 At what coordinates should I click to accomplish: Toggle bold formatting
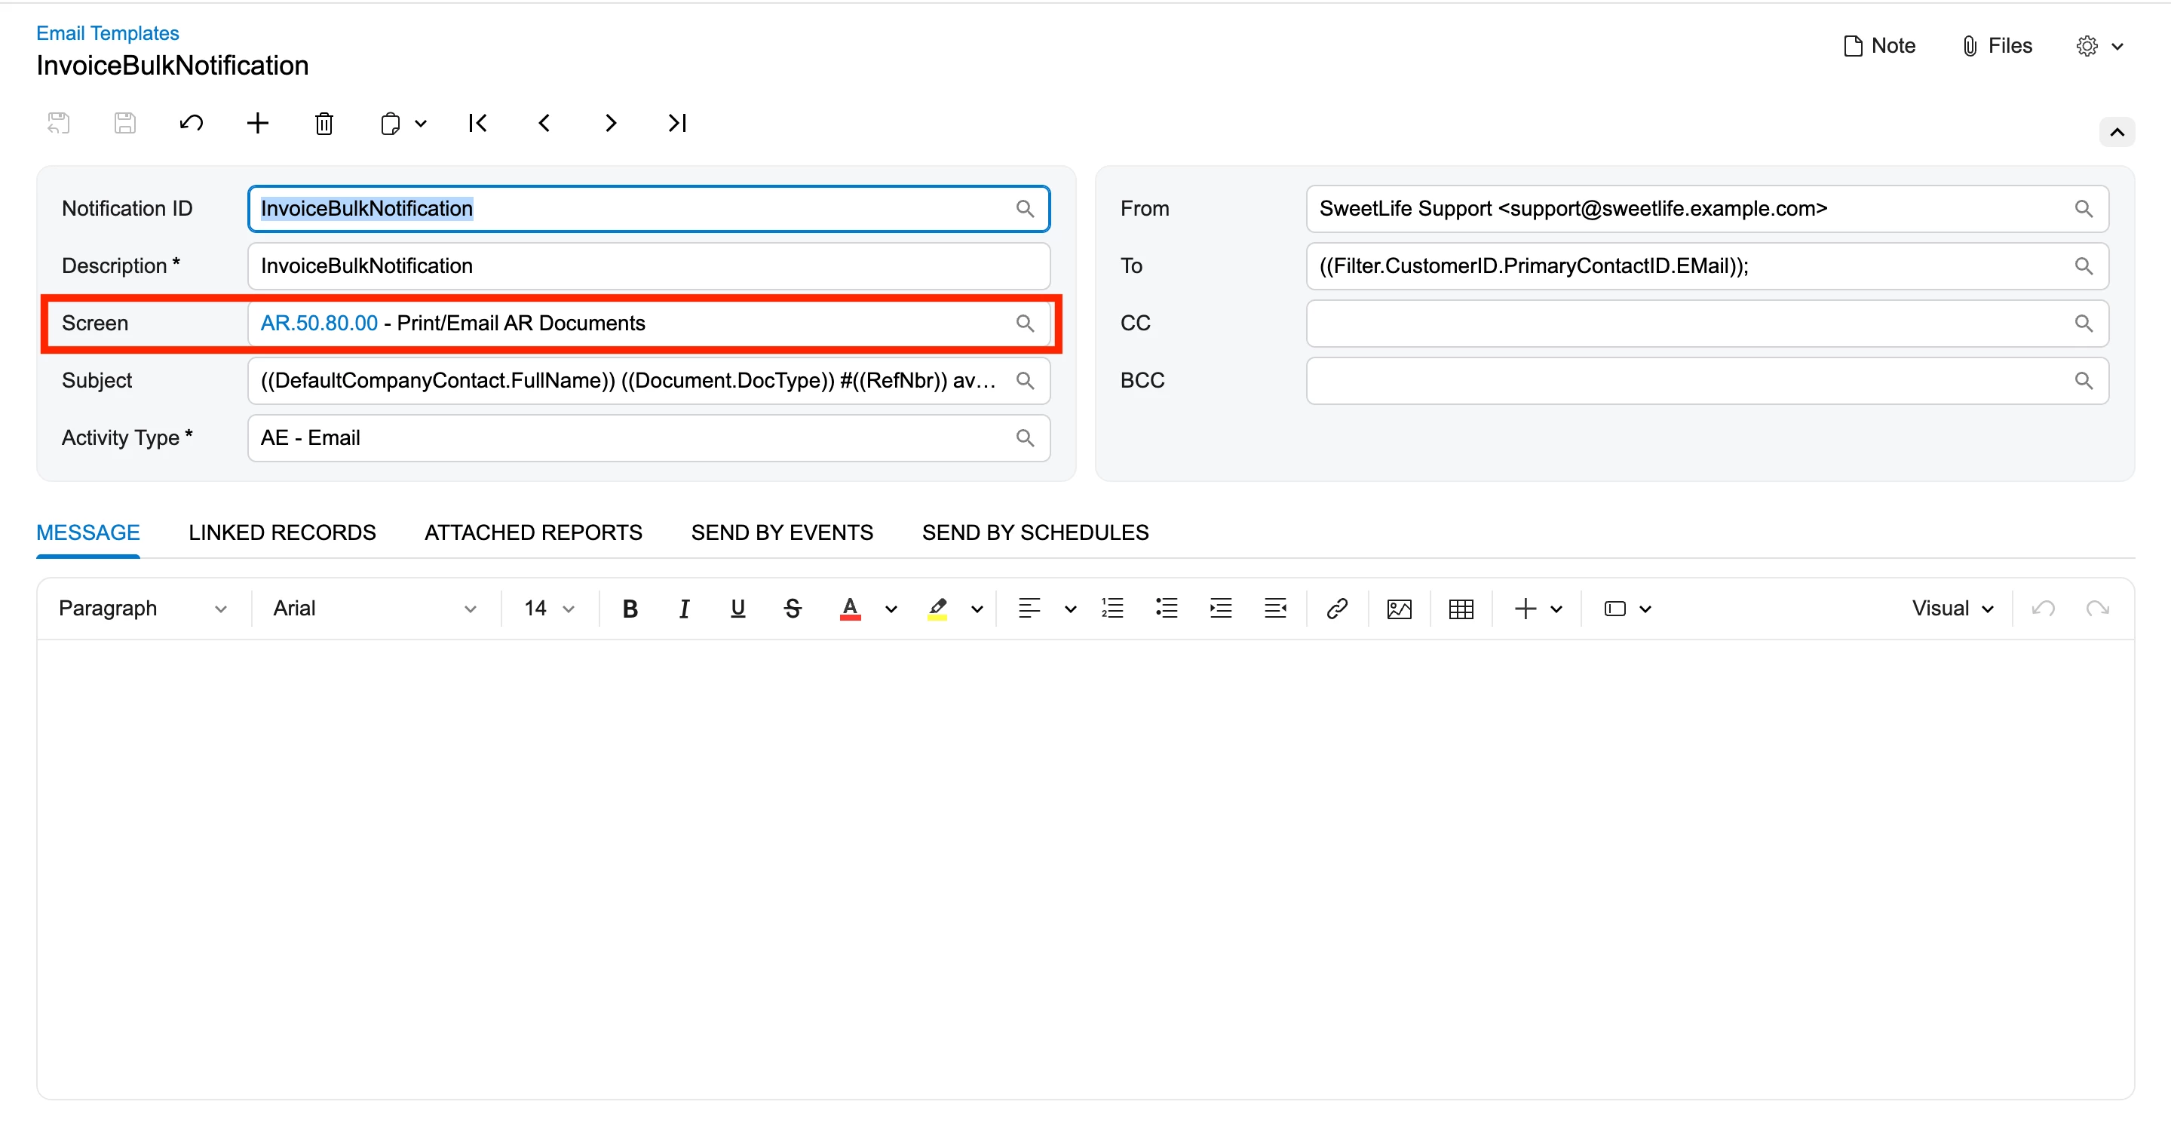(630, 609)
